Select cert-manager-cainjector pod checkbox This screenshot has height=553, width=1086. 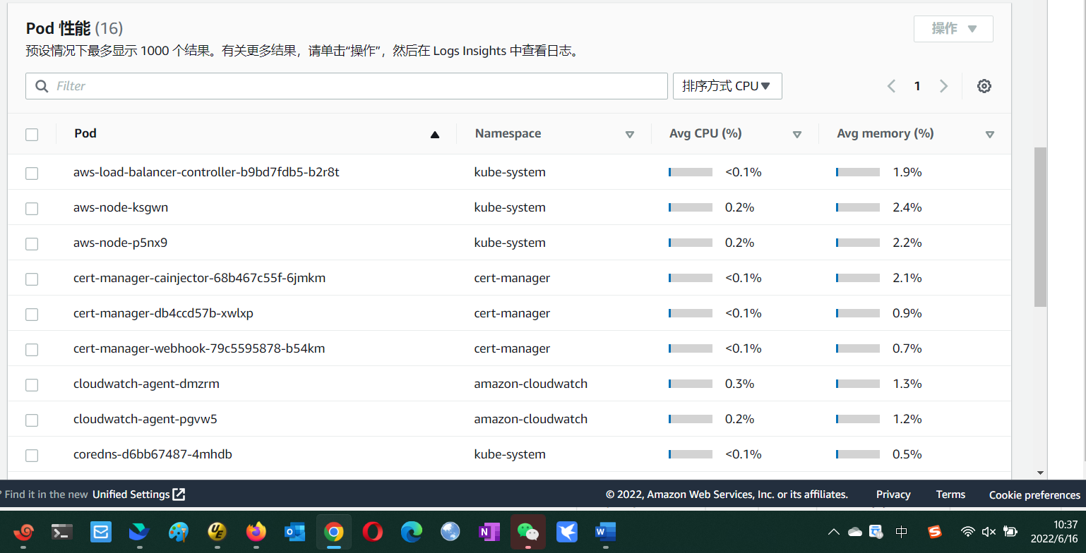[32, 279]
